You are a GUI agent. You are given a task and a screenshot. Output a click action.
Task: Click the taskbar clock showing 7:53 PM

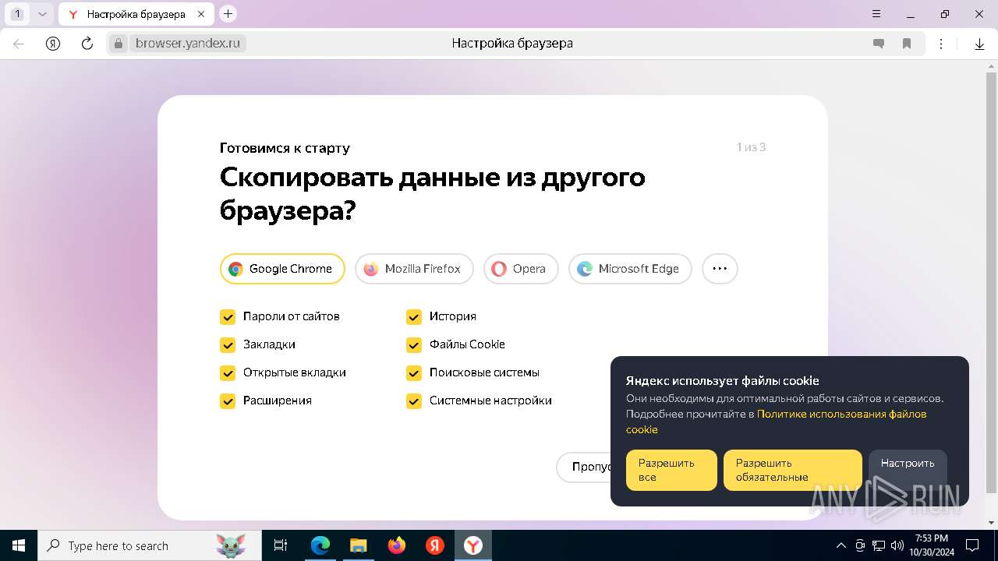(931, 545)
